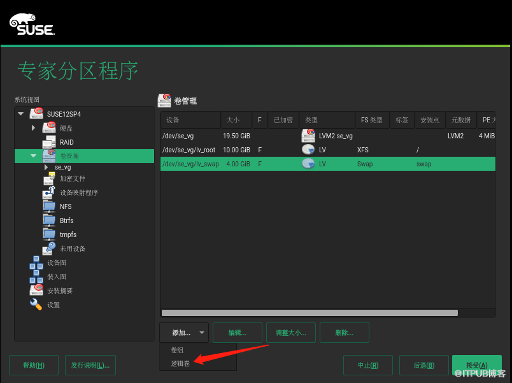Select 加密文件 in the system tree
The image size is (512, 383).
click(x=73, y=178)
